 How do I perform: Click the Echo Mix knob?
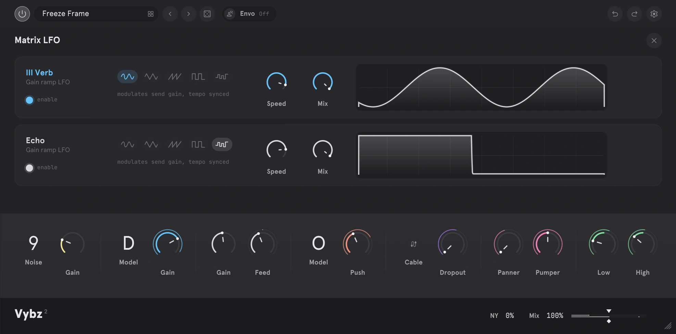[x=323, y=150]
